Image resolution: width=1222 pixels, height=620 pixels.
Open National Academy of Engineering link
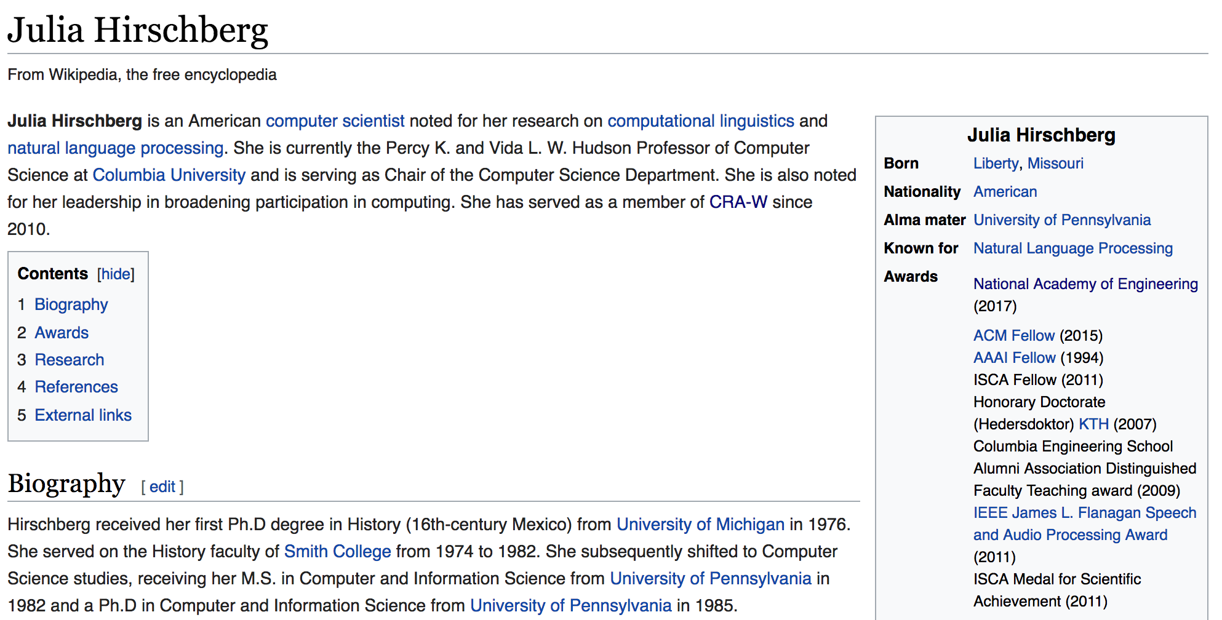1085,284
